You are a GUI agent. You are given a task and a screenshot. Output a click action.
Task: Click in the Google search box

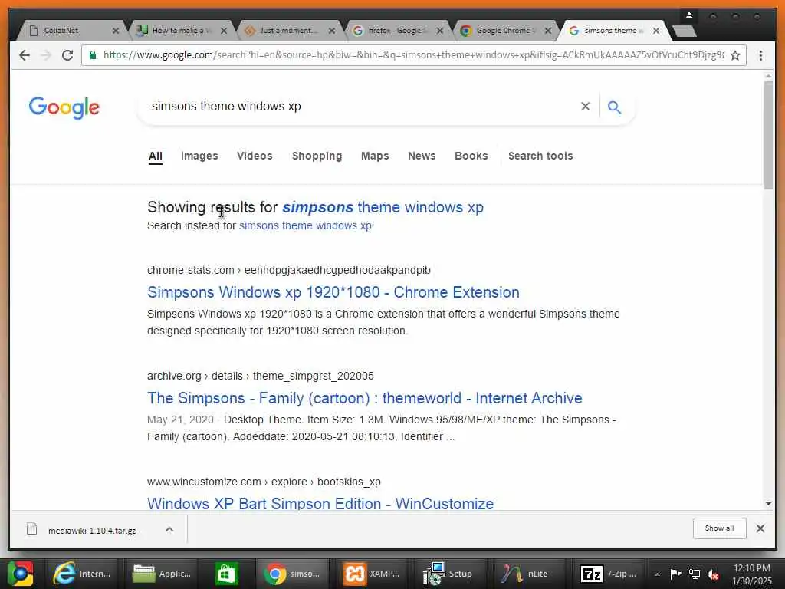tap(360, 106)
